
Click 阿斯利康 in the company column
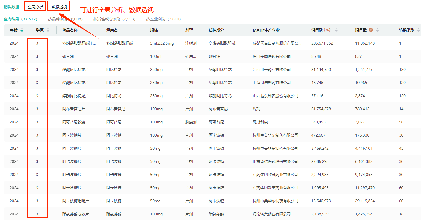tap(260, 122)
